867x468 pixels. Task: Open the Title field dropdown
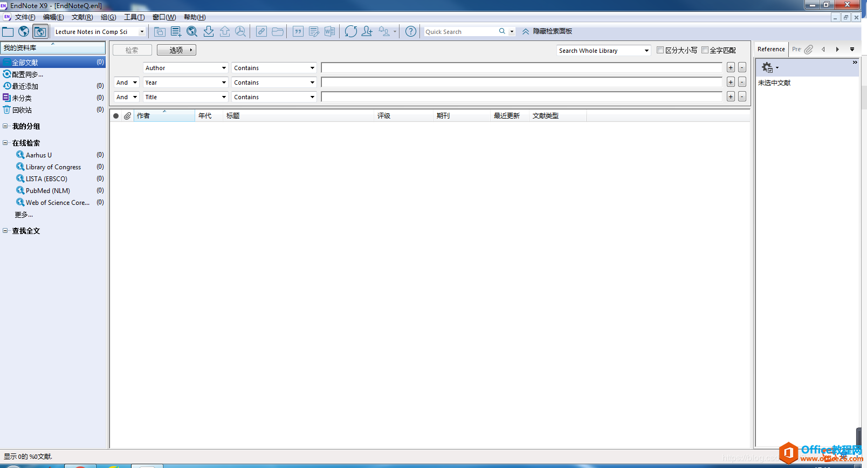pyautogui.click(x=185, y=97)
